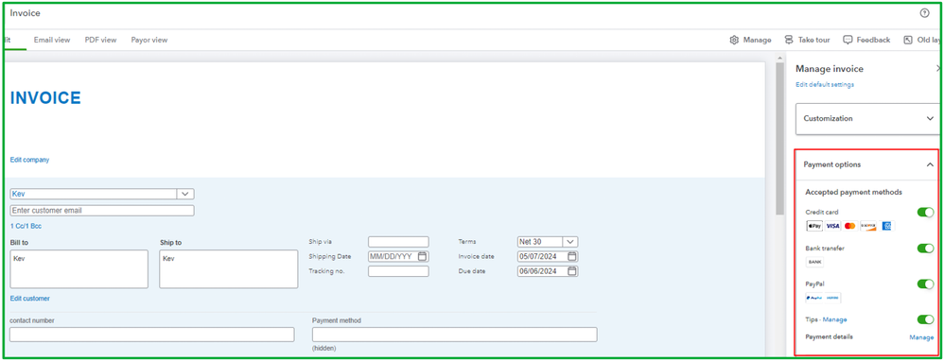This screenshot has height=361, width=944.
Task: Click Edit default settings link
Action: click(825, 85)
